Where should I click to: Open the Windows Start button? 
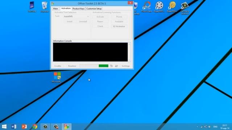pos(4,126)
